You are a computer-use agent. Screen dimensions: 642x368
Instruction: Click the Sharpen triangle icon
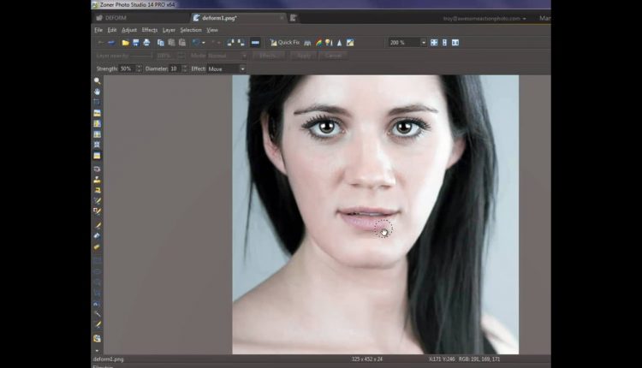click(340, 43)
